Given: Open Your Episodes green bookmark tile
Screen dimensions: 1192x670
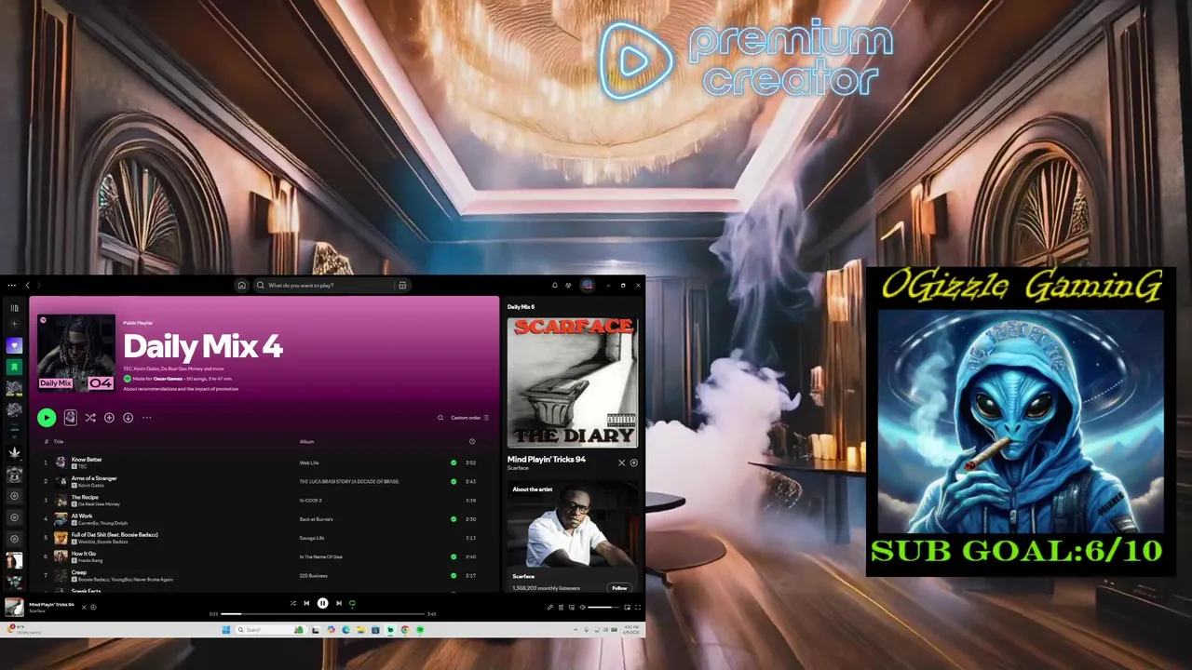Looking at the screenshot, I should tap(14, 367).
